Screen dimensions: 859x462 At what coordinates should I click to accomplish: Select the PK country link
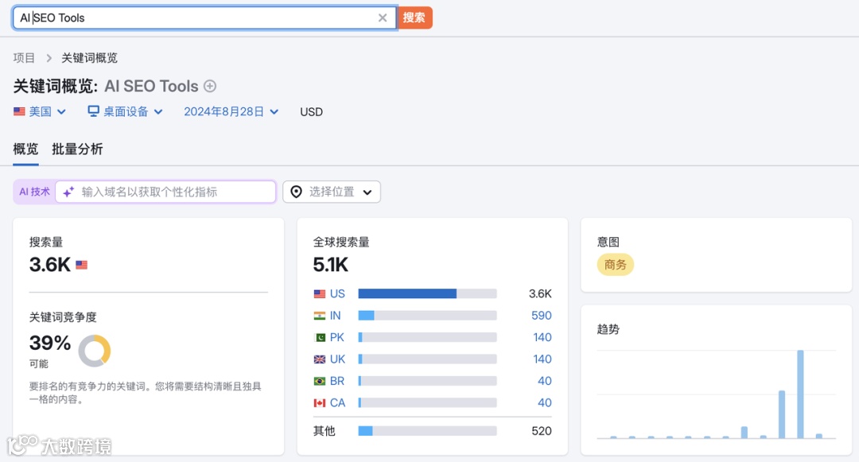point(337,338)
